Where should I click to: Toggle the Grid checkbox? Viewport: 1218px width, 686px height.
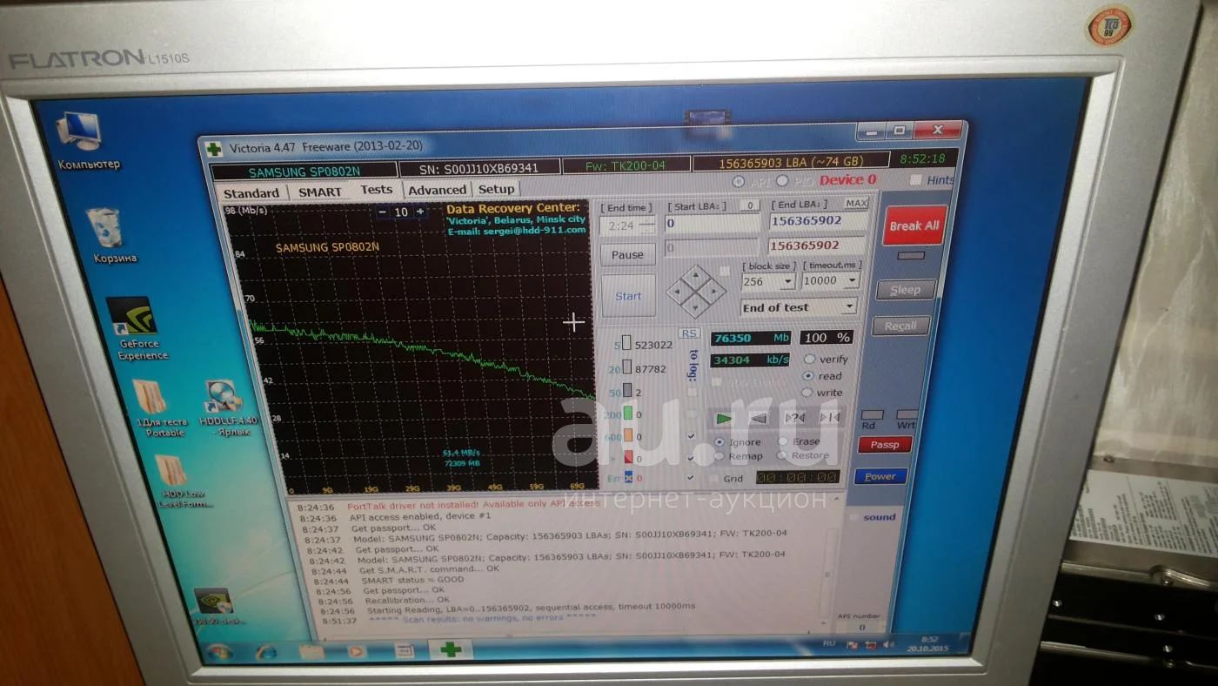tap(714, 478)
